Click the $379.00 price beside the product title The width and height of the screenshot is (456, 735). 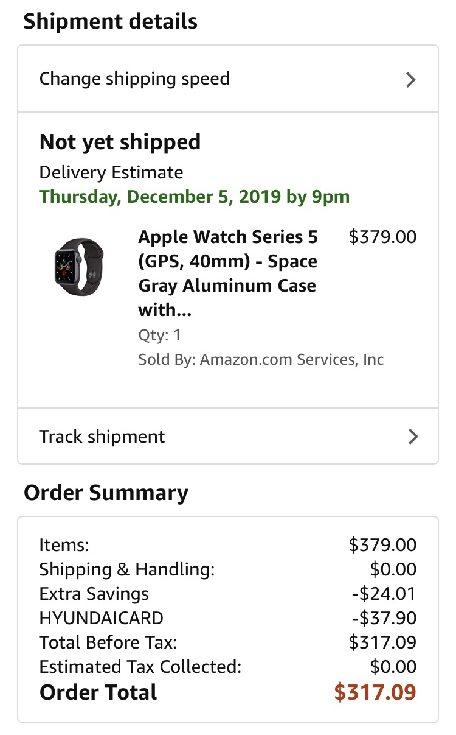tap(382, 237)
